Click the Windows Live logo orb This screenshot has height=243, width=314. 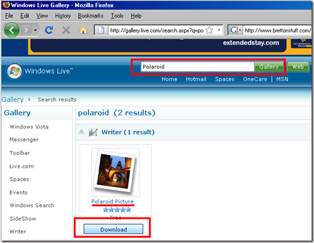pyautogui.click(x=14, y=71)
